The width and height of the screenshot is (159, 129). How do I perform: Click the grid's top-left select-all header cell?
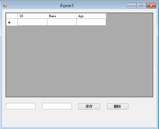click(x=12, y=16)
